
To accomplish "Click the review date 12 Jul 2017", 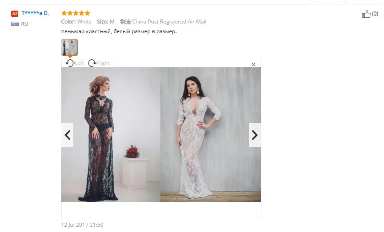I will click(x=82, y=224).
